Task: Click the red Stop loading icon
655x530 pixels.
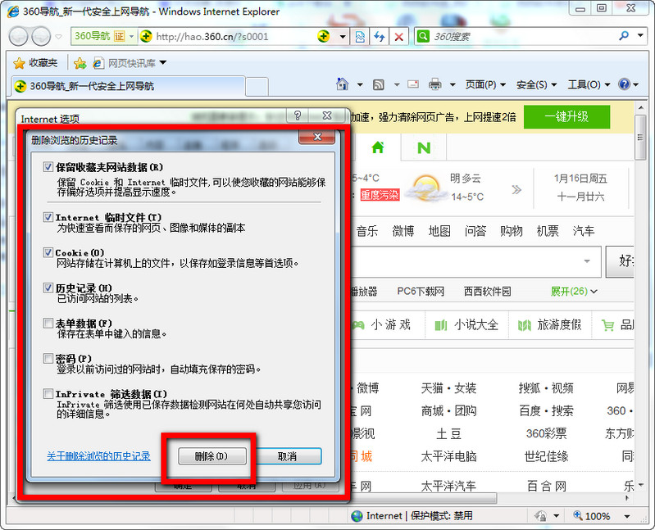Action: [x=399, y=37]
